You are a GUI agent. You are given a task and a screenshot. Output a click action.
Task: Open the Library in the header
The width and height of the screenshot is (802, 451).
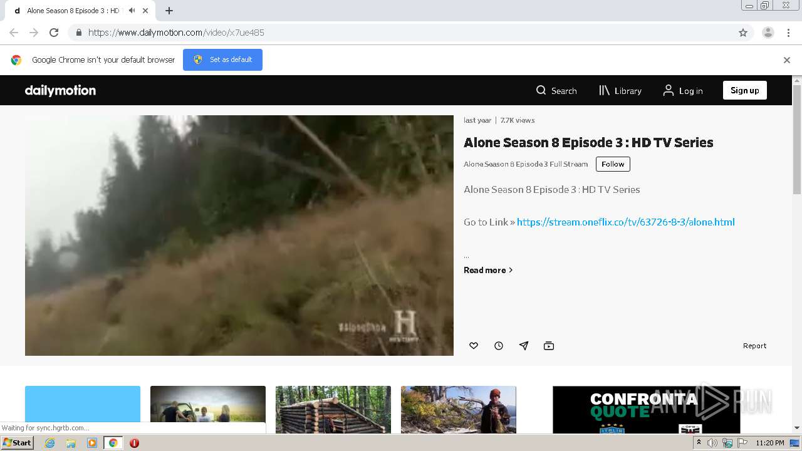pos(620,91)
